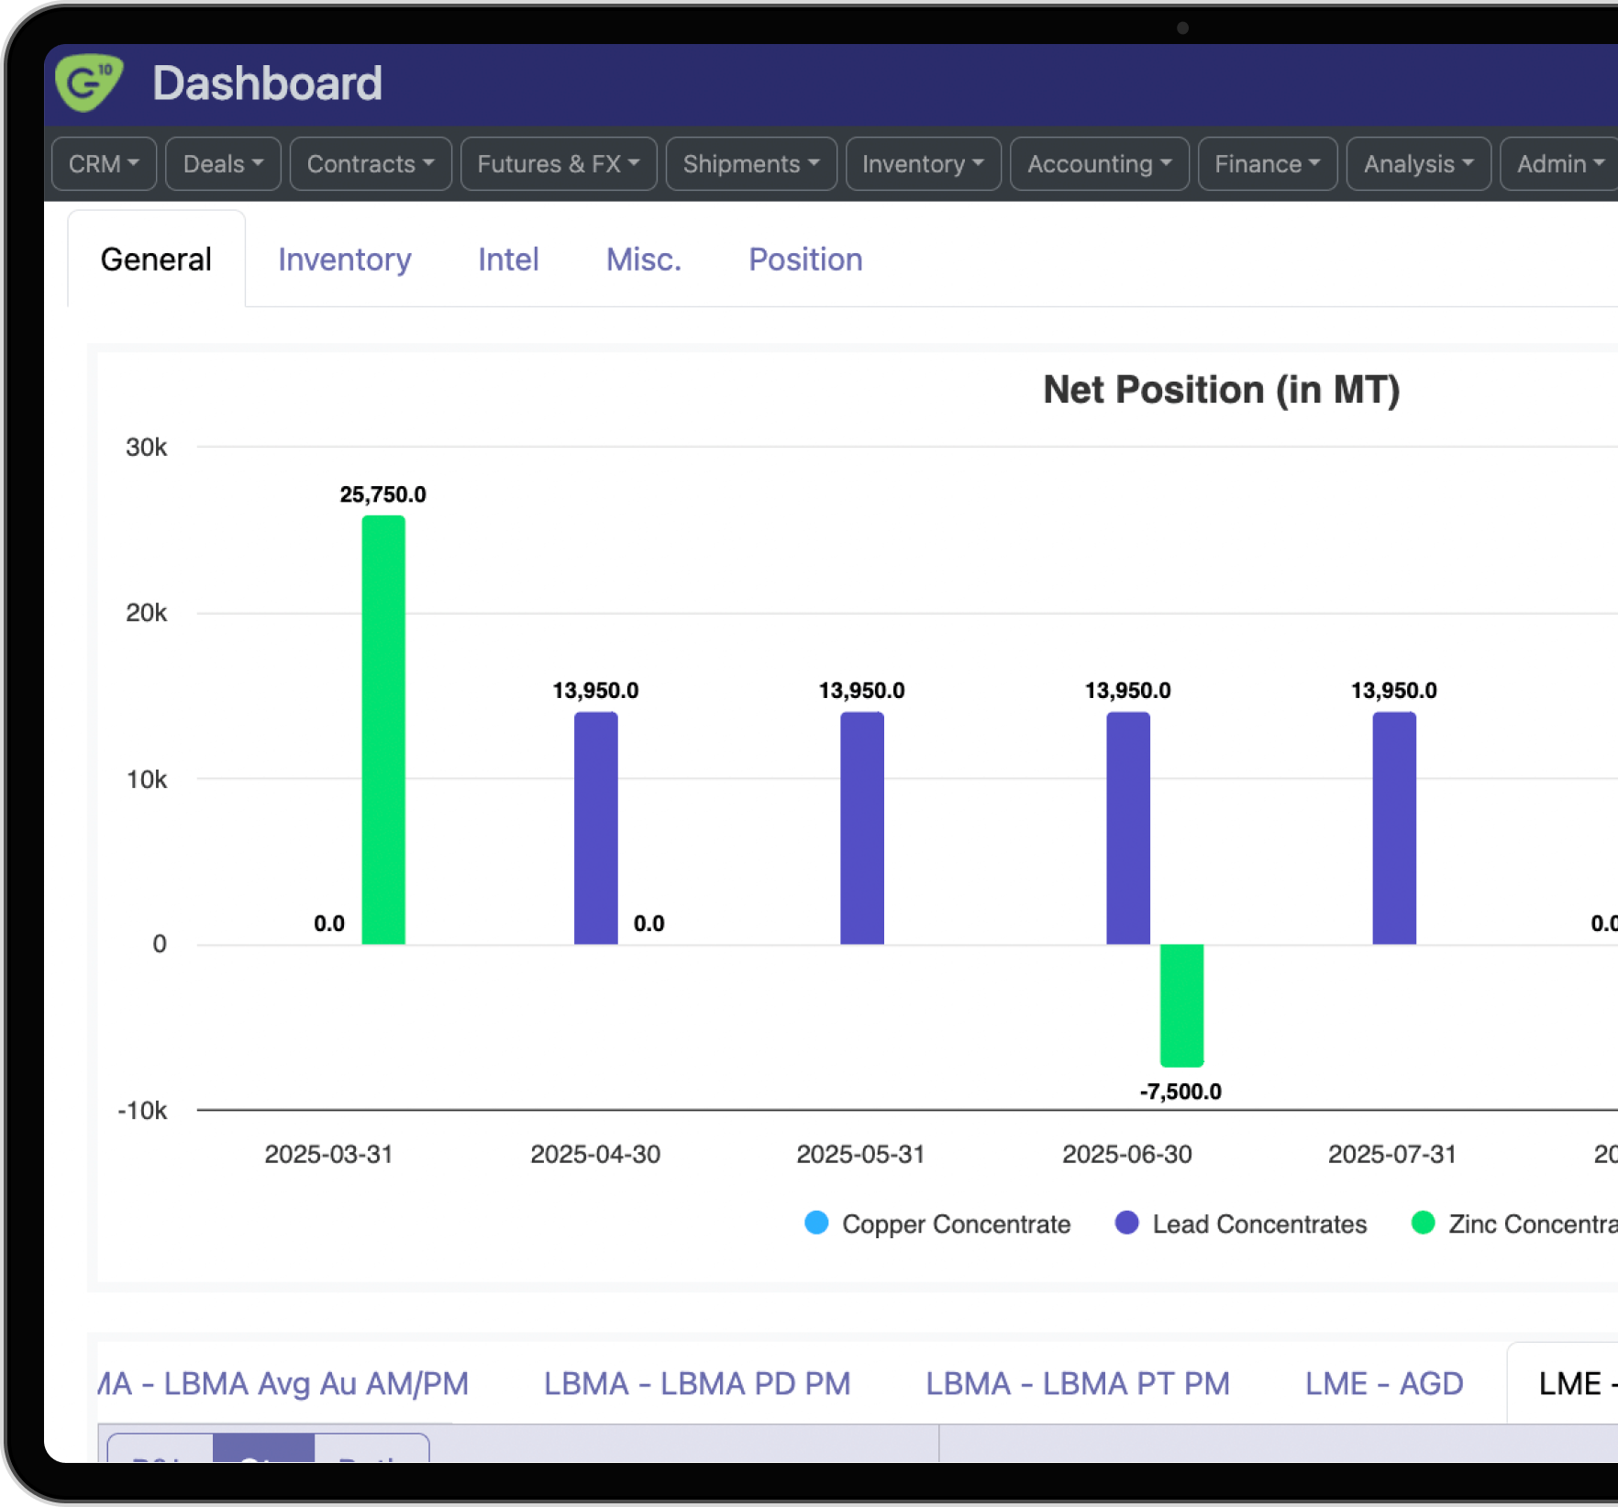Viewport: 1618px width, 1507px height.
Task: Select the LBMA PD PM price tab
Action: (697, 1383)
